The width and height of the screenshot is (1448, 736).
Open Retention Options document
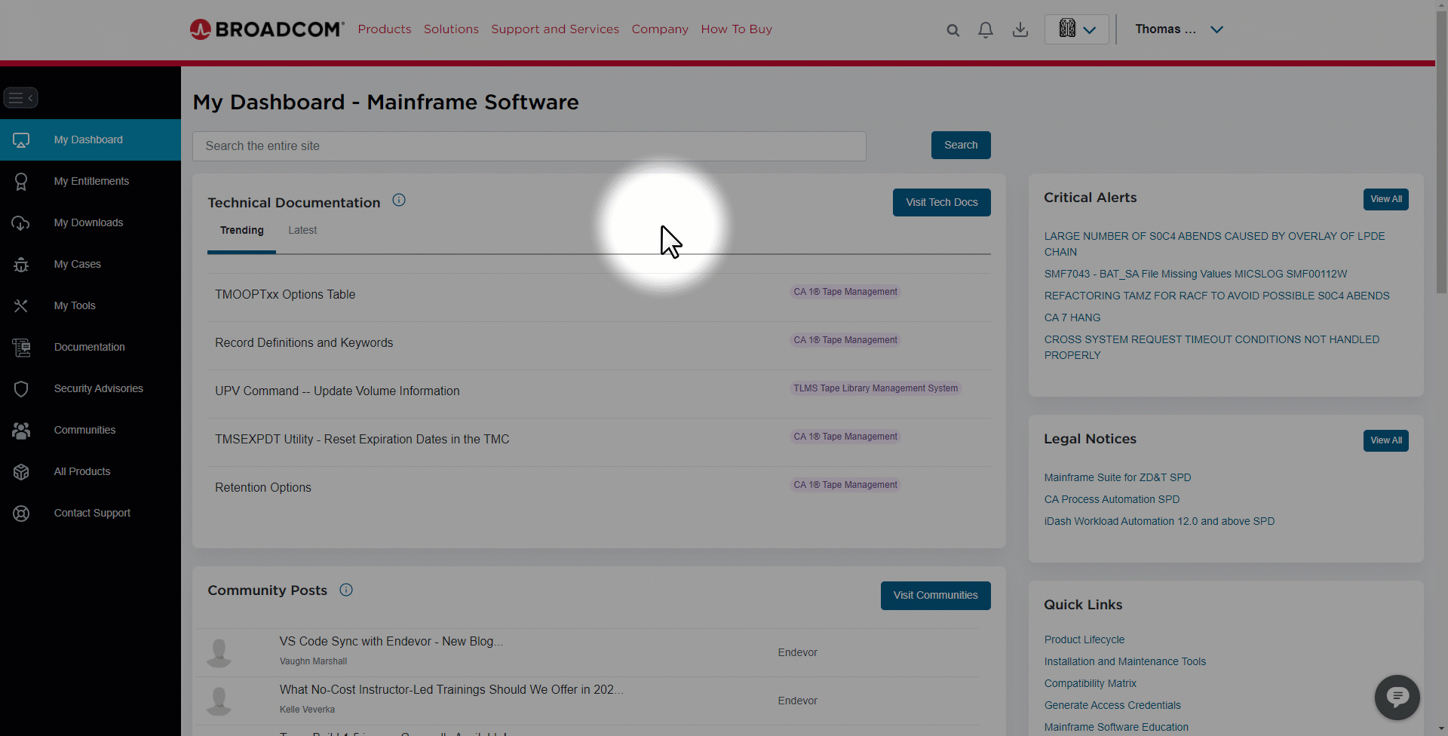(x=263, y=488)
